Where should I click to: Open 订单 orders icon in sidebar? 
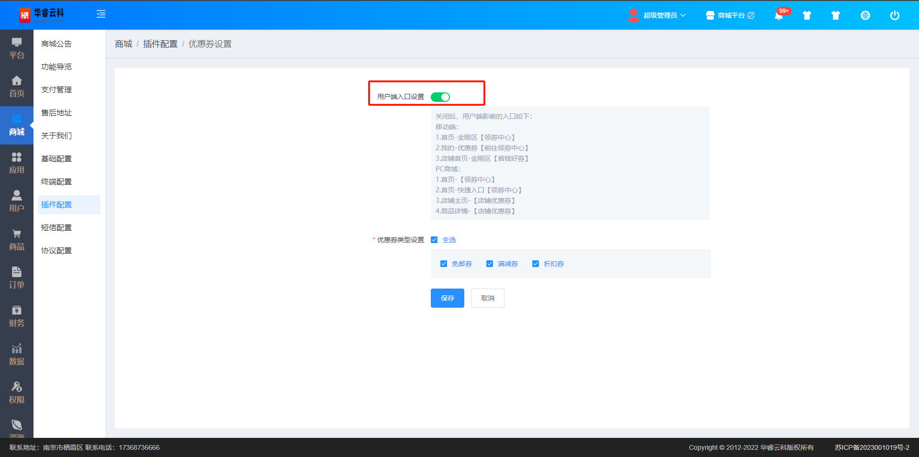[x=17, y=278]
